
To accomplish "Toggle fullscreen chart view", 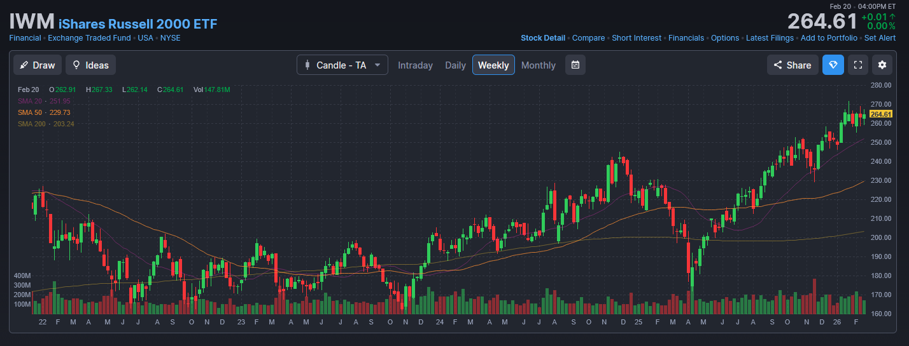I will [x=858, y=65].
